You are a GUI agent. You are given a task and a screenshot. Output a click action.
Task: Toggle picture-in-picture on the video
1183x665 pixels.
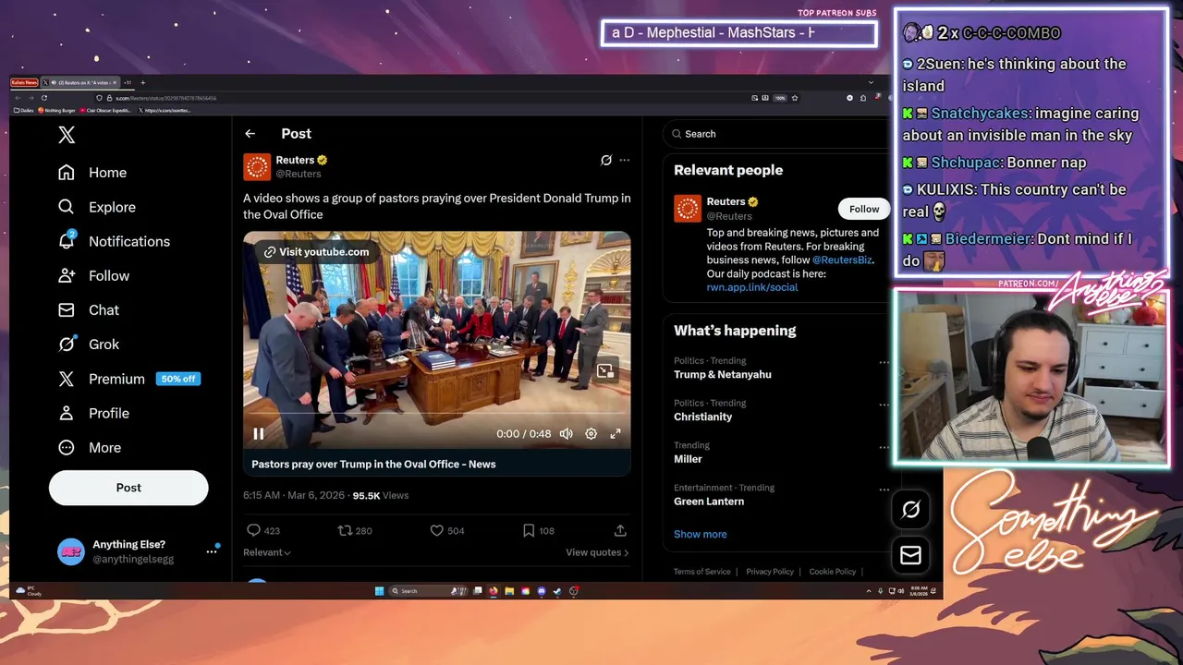(604, 370)
